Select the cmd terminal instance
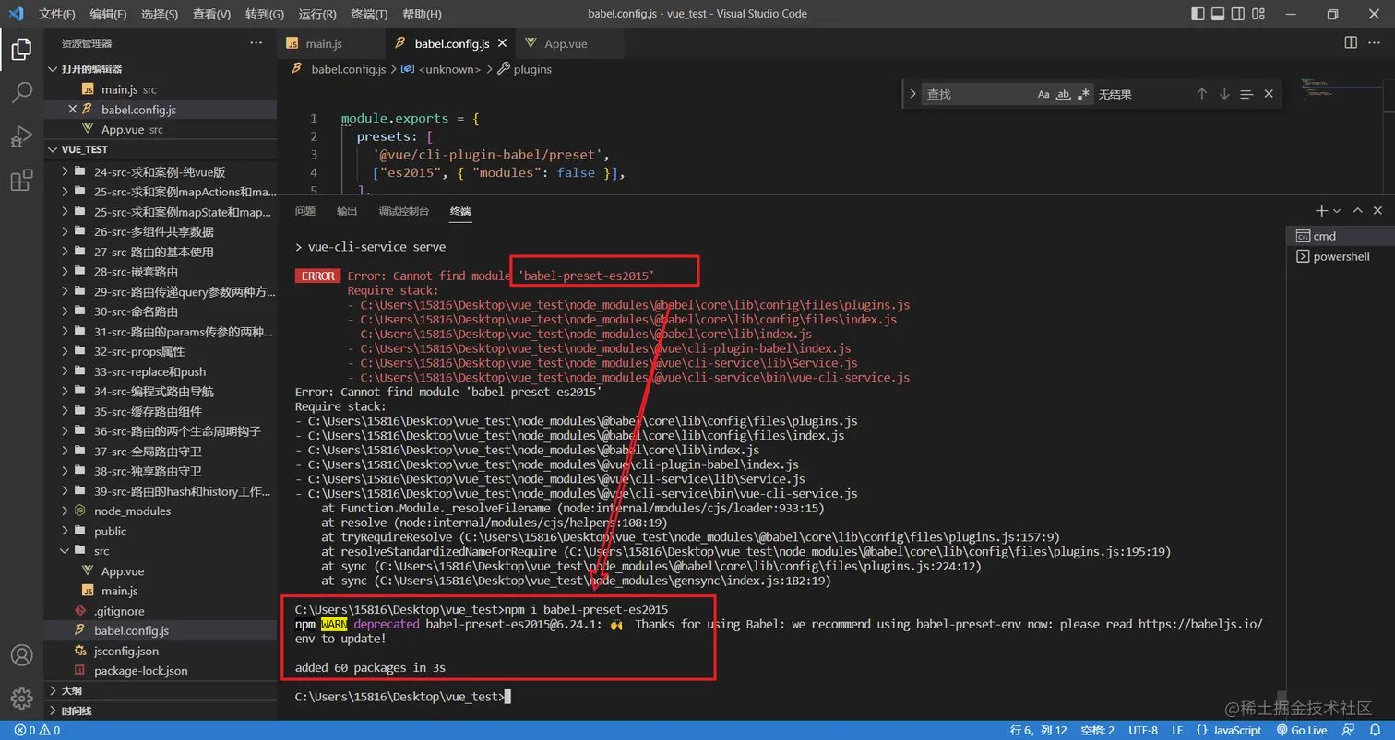 coord(1340,236)
